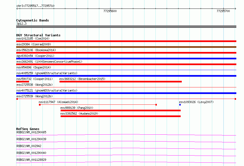The height and width of the screenshot is (166, 244).
Task: Click the red bar for esv3683212
Action: point(121,82)
